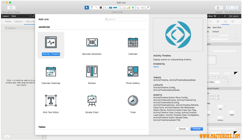The width and height of the screenshot is (242, 140).
Task: Edit Outer Shadow with pencil icon
Action: point(218,96)
